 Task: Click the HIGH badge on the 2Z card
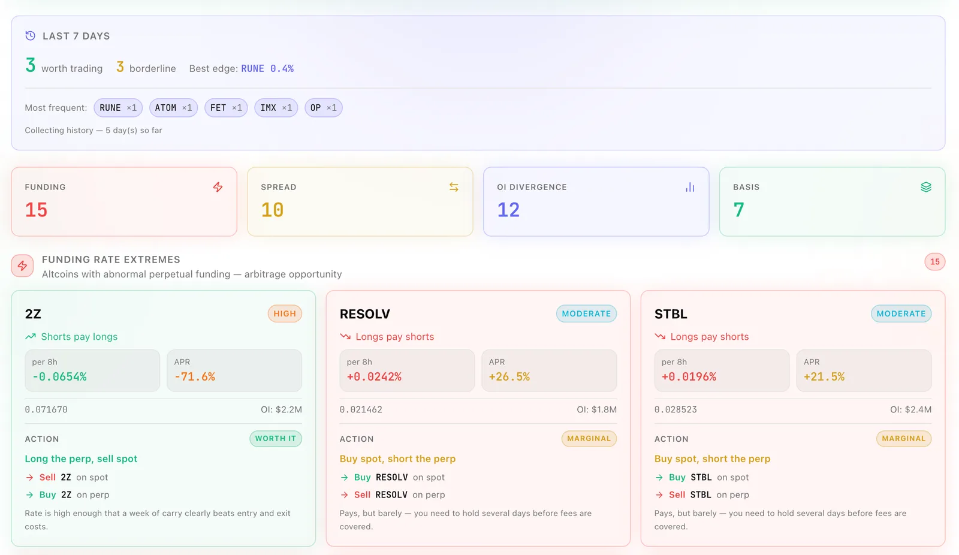tap(285, 313)
